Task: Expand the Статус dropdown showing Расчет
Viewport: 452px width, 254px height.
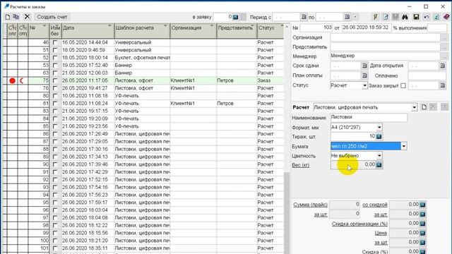Action: [x=364, y=85]
